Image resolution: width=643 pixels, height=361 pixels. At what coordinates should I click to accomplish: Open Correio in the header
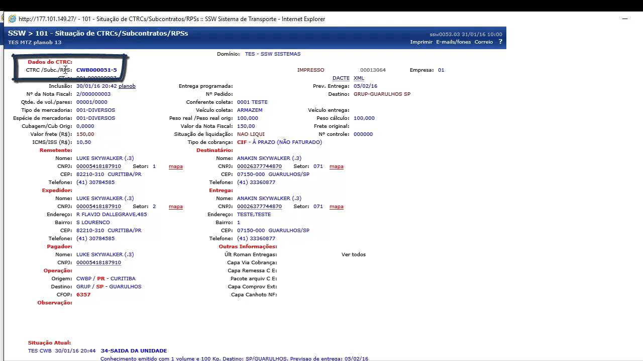click(484, 42)
